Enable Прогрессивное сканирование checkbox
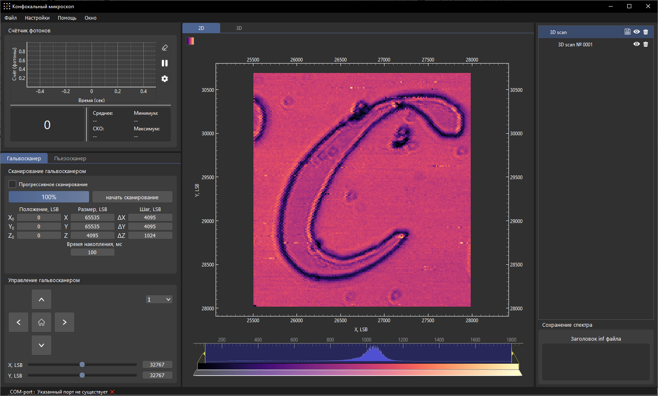 [x=12, y=184]
